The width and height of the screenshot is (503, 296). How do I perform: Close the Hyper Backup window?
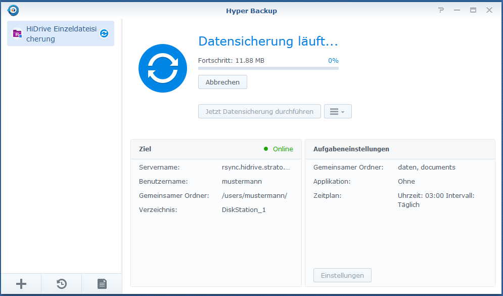pyautogui.click(x=489, y=10)
